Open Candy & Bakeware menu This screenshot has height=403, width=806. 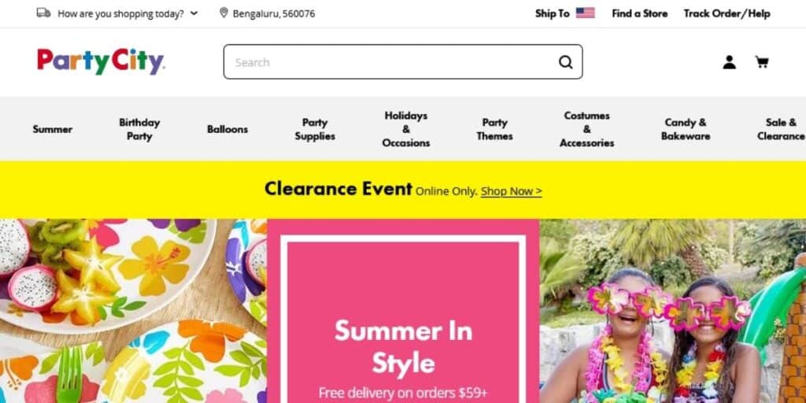click(x=686, y=129)
